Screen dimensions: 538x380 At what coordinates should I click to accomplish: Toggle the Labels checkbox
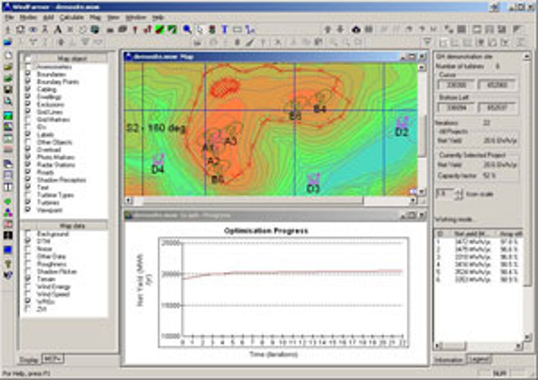[28, 134]
